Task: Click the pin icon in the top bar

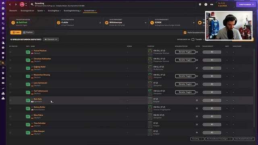Action: pos(200,4)
